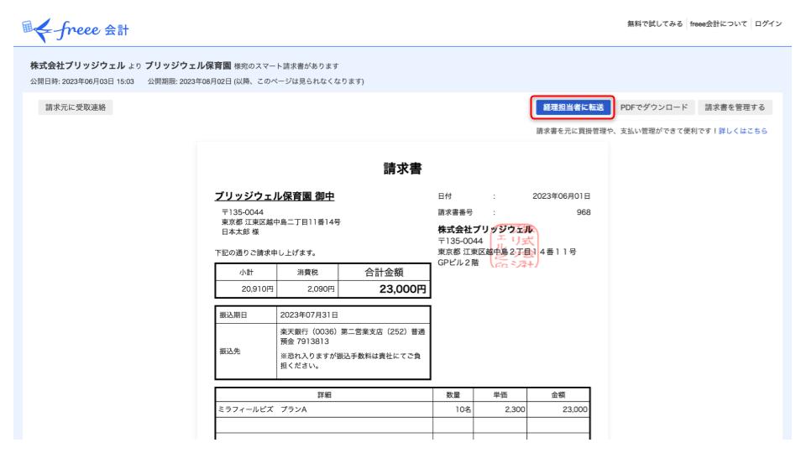Click the 振込先 label cell
This screenshot has height=453, width=806.
tap(246, 351)
